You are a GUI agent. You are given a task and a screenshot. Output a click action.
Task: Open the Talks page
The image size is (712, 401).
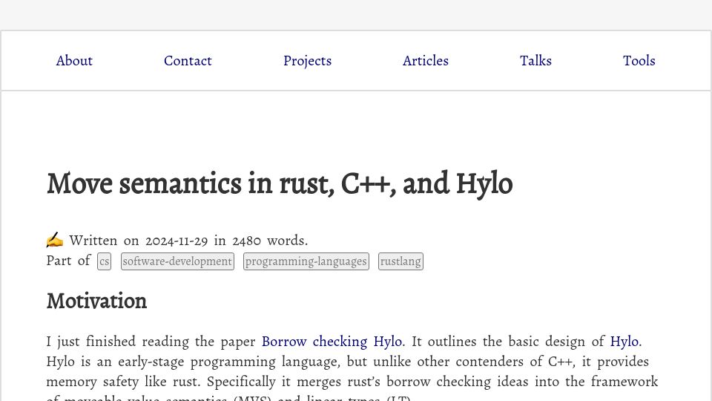click(x=535, y=60)
